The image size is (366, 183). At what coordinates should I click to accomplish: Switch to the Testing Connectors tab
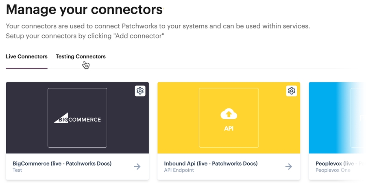(81, 56)
